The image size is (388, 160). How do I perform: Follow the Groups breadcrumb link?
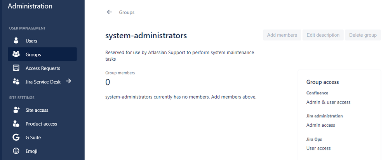tap(127, 12)
